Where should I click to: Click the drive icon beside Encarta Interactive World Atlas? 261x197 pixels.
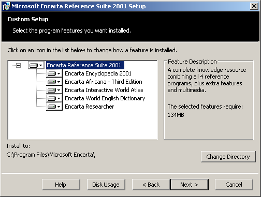point(52,90)
